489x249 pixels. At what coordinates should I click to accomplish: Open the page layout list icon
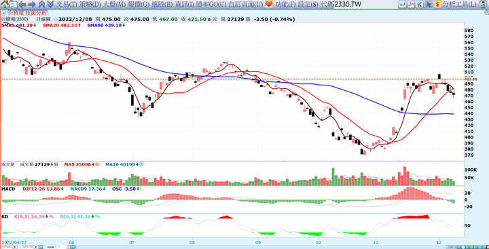(x=13, y=4)
